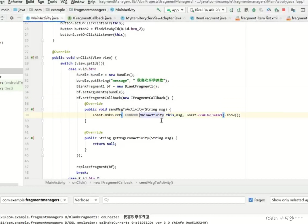Click Apply Changes and Restart Activity icon
Image resolution: width=308 pixels, height=224 pixels.
[239, 10]
